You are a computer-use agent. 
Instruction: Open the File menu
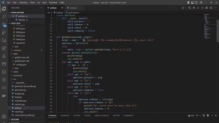pyautogui.click(x=9, y=2)
